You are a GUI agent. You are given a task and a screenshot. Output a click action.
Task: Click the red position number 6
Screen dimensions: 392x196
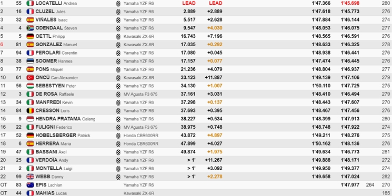(2, 45)
